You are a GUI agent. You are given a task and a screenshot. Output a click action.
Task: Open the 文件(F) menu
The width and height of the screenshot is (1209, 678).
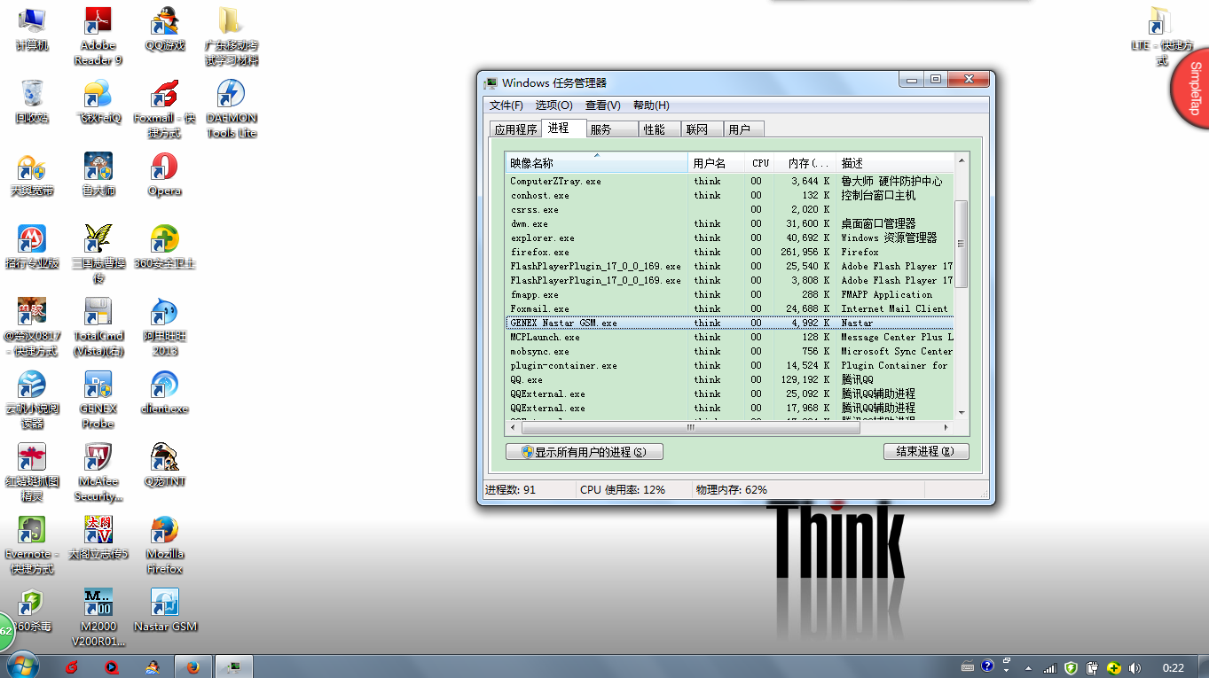[x=506, y=105]
